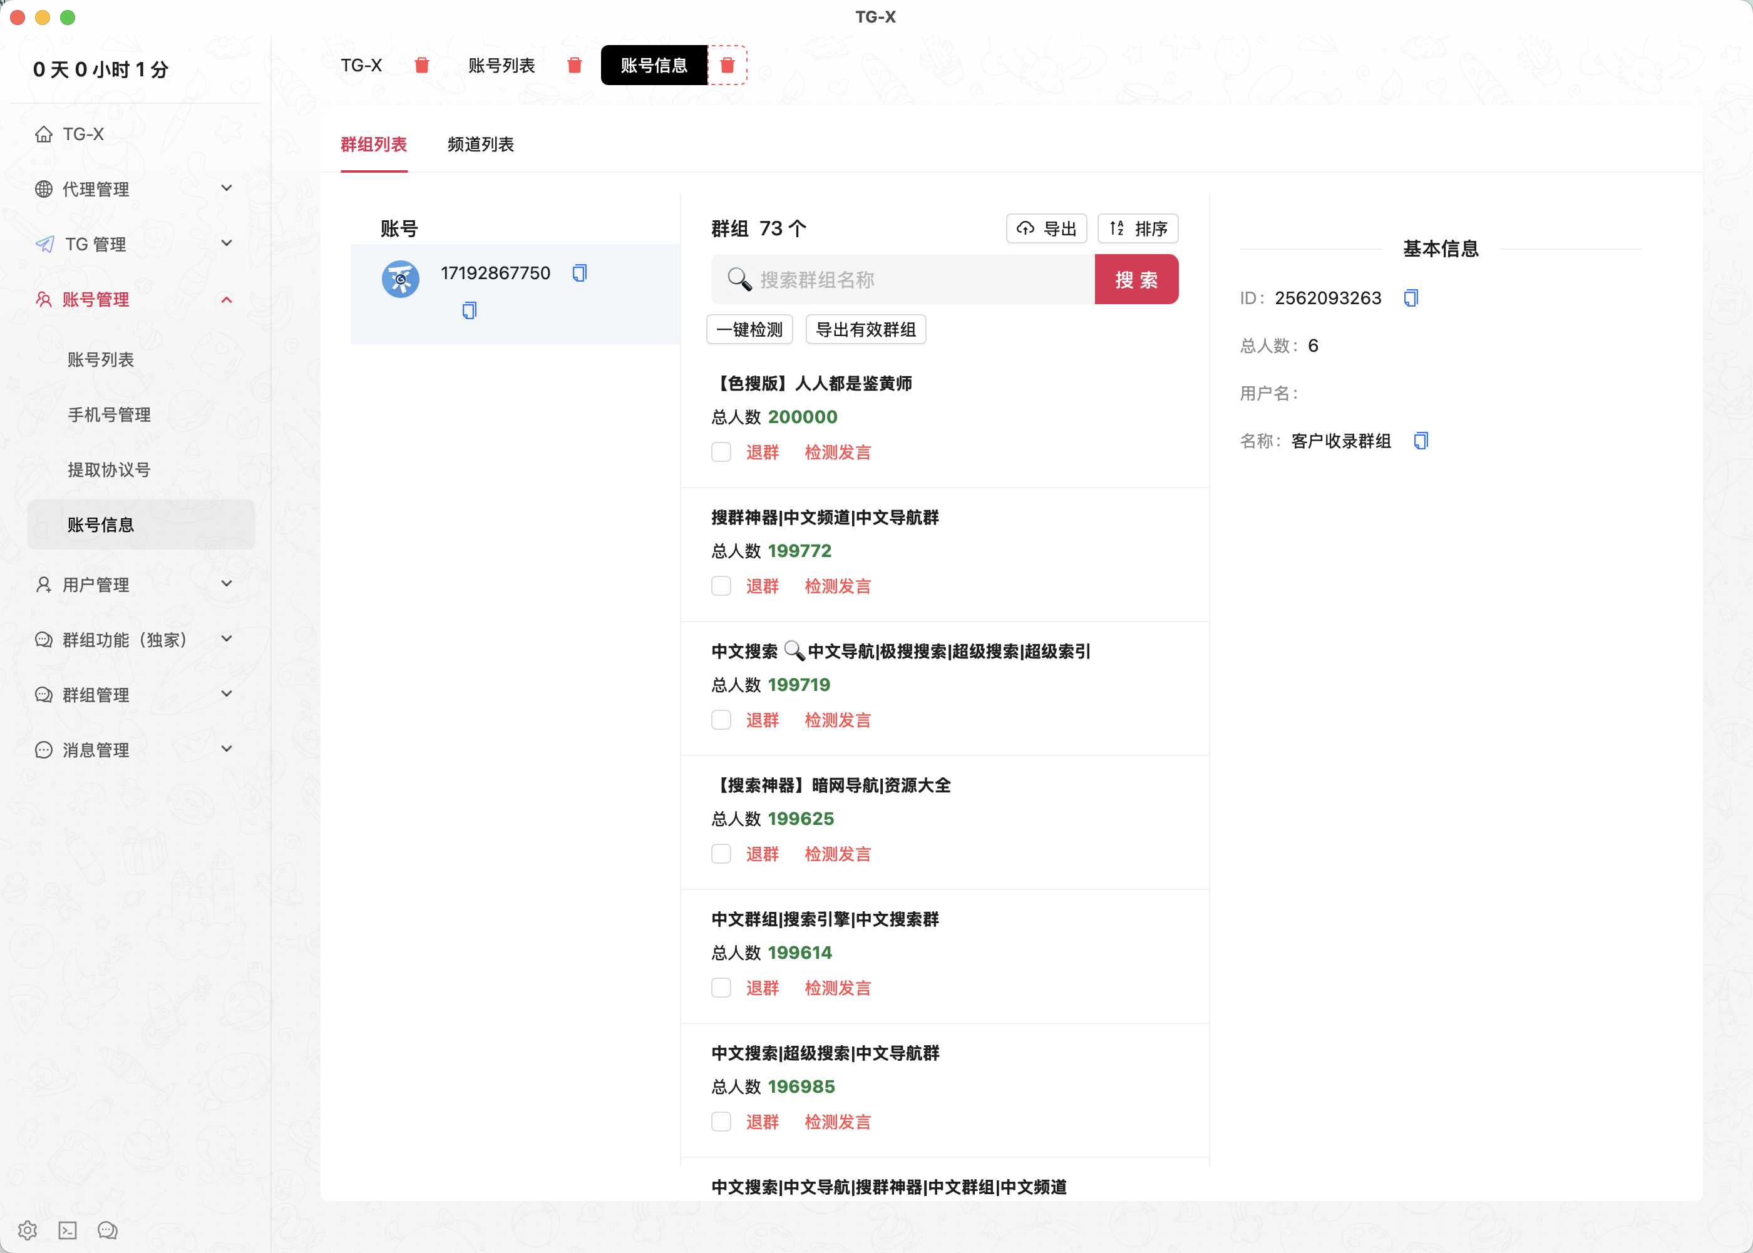Switch to the 频道列表 tab
This screenshot has width=1753, height=1253.
(x=481, y=145)
